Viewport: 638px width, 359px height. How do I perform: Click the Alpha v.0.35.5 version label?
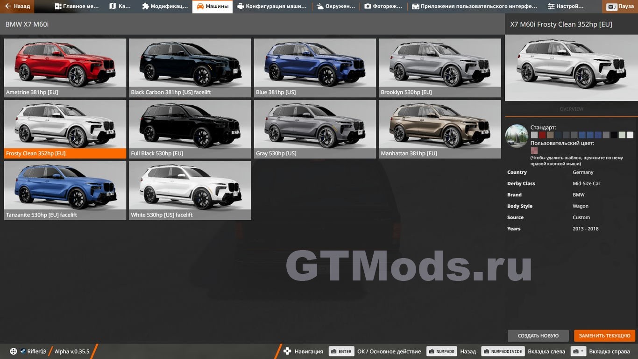[x=72, y=352]
